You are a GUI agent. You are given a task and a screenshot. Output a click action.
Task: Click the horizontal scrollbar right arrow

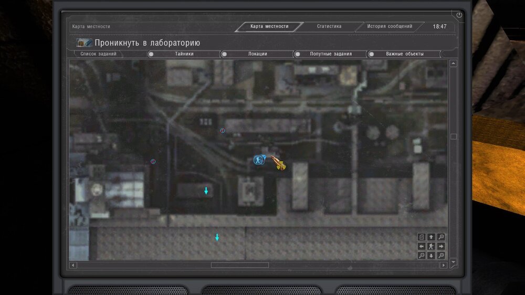click(x=444, y=265)
